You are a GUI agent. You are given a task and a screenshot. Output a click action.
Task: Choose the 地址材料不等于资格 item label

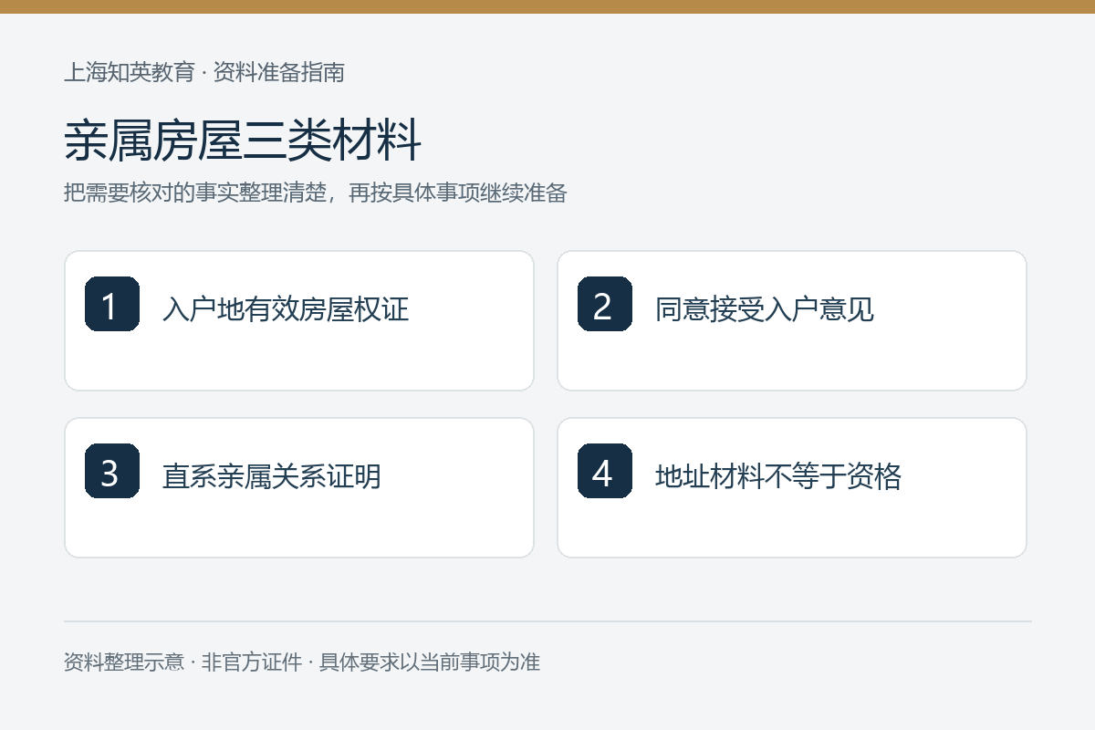[778, 476]
